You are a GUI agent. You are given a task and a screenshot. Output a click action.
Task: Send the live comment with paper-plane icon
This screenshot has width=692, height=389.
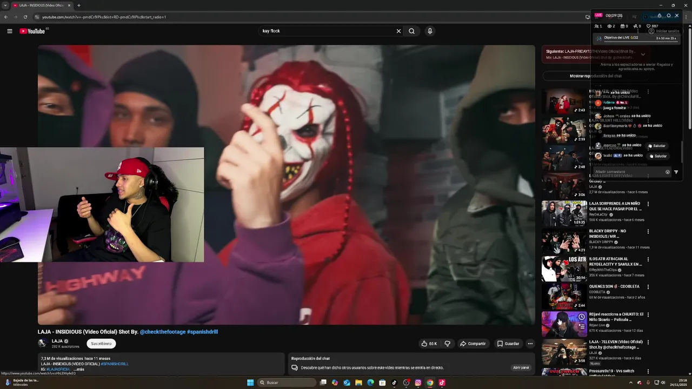676,172
